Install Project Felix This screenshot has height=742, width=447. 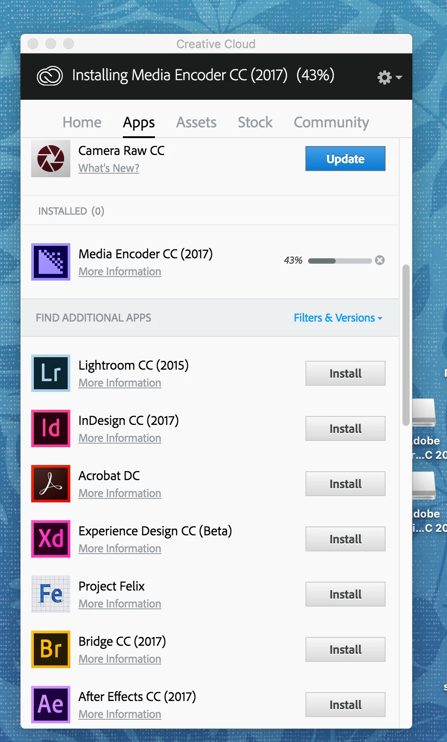[345, 594]
